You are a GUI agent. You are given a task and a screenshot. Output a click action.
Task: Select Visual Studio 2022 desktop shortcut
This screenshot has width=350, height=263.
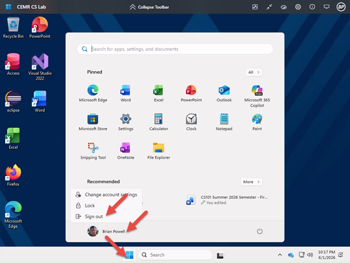tap(40, 67)
